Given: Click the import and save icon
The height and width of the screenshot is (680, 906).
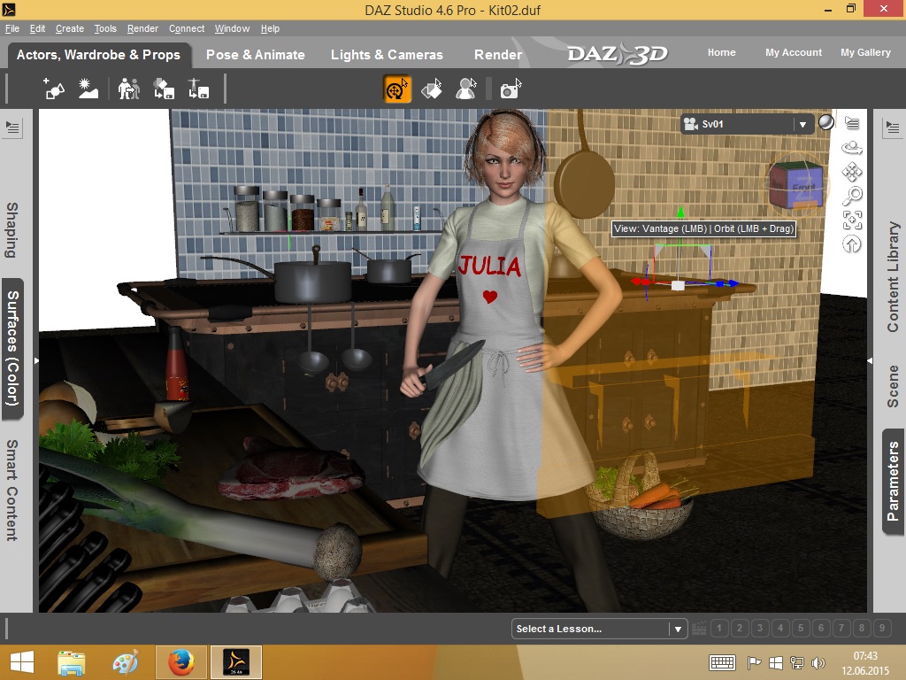Looking at the screenshot, I should click(198, 89).
